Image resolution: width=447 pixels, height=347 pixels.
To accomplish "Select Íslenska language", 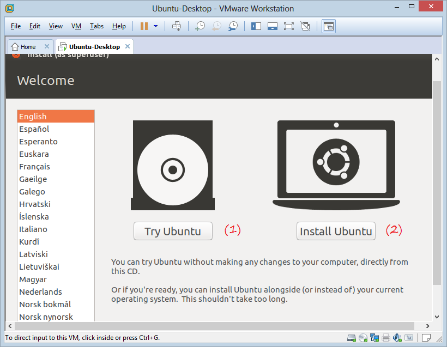I will (x=56, y=217).
